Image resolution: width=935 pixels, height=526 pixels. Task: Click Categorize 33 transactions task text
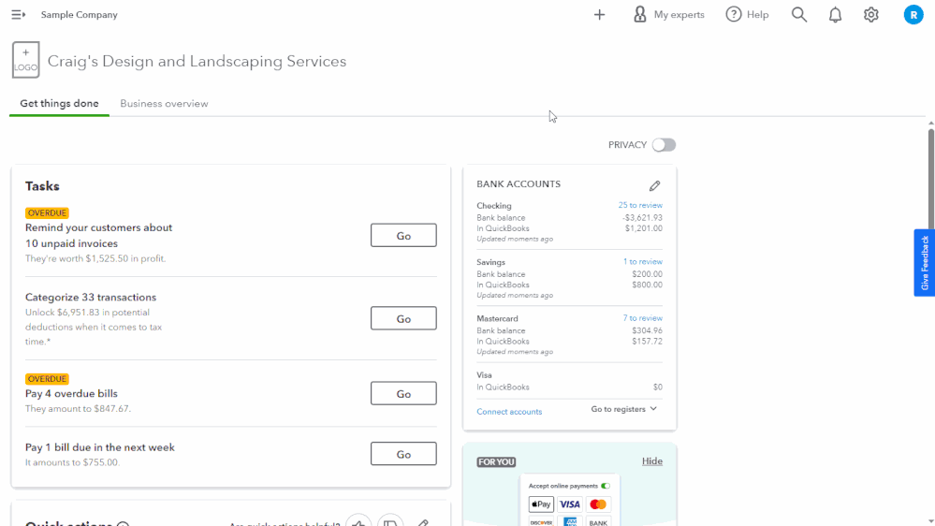[91, 297]
